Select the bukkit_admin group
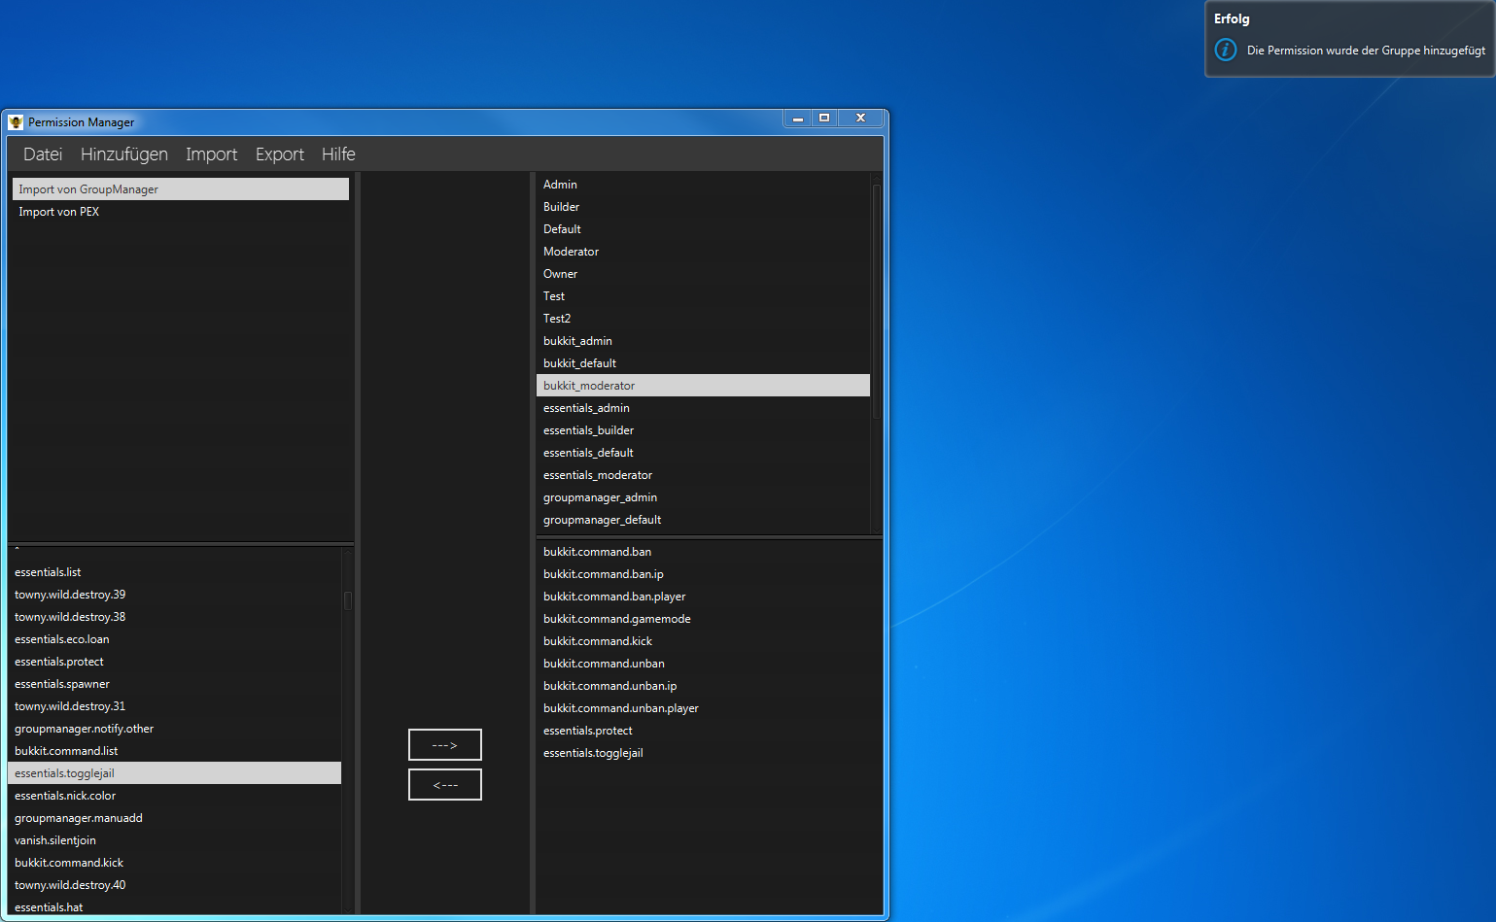The width and height of the screenshot is (1496, 922). pyautogui.click(x=703, y=341)
